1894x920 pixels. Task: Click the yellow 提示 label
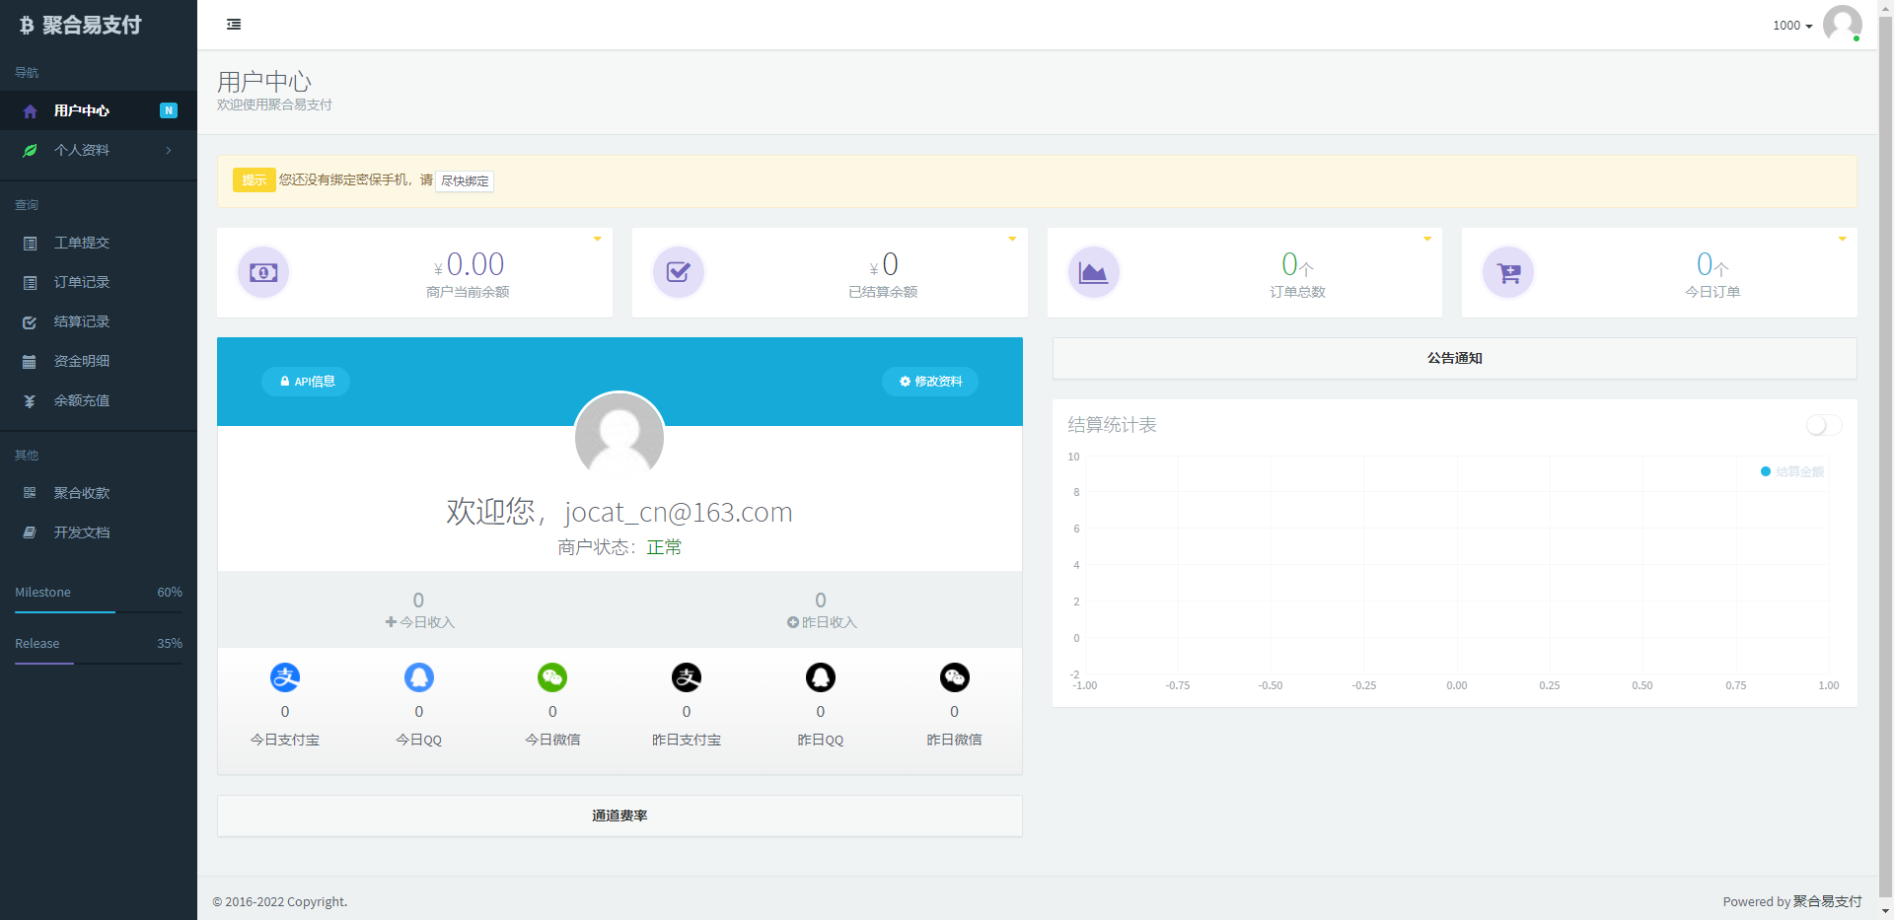(x=254, y=180)
